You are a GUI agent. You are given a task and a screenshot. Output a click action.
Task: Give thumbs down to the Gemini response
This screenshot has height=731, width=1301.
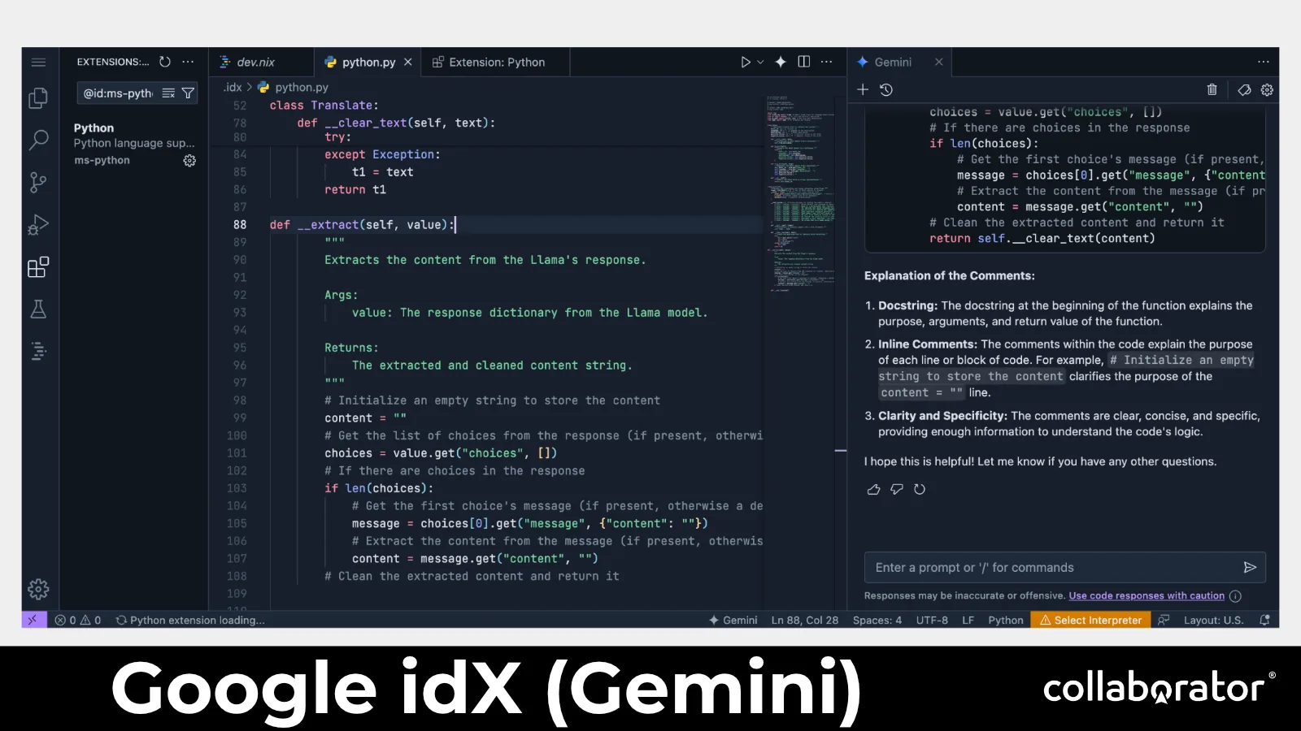coord(897,489)
